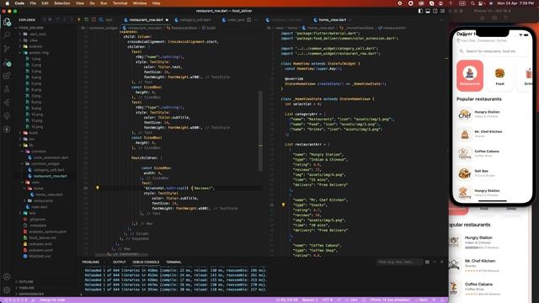Toggle secondary side bar layout icon
Screen dimensions: 539x303
click(435, 11)
